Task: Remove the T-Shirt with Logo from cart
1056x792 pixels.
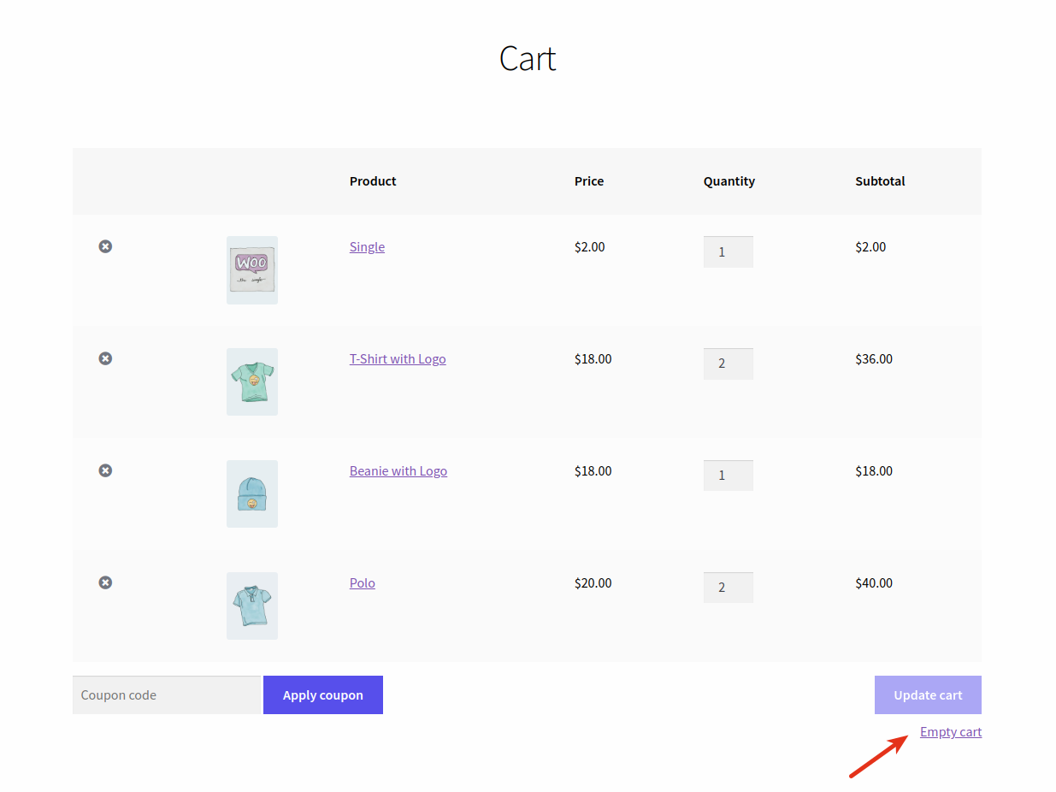Action: coord(105,358)
